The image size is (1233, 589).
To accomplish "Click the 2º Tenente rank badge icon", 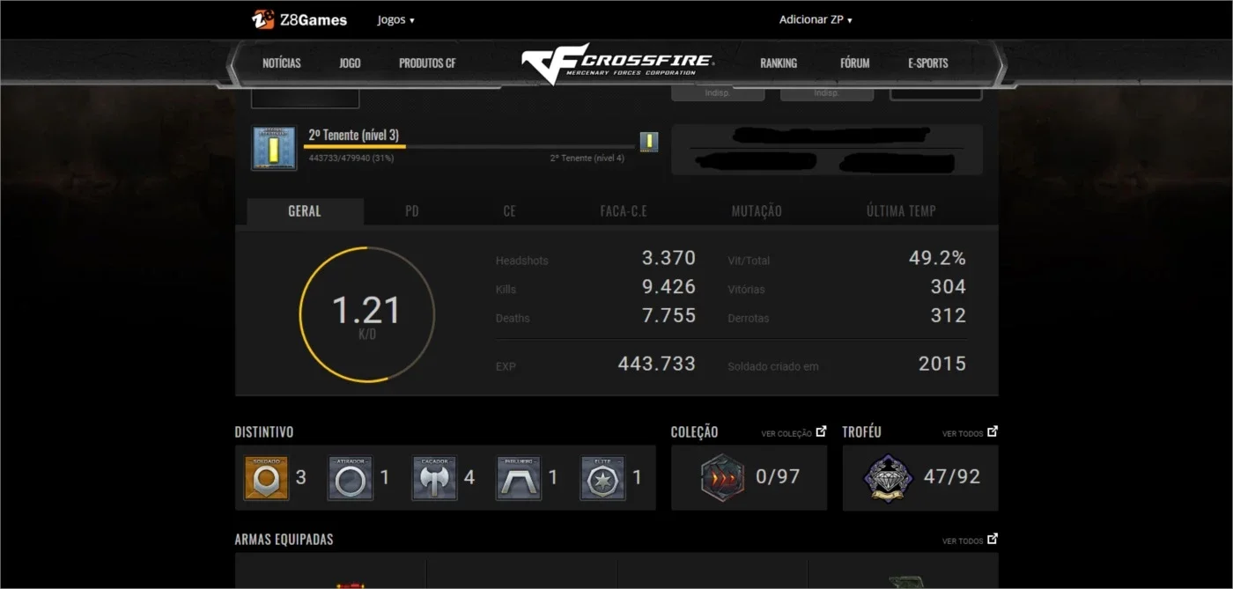I will pos(274,148).
